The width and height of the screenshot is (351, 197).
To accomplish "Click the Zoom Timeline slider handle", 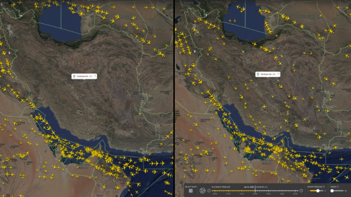I will click(x=318, y=191).
